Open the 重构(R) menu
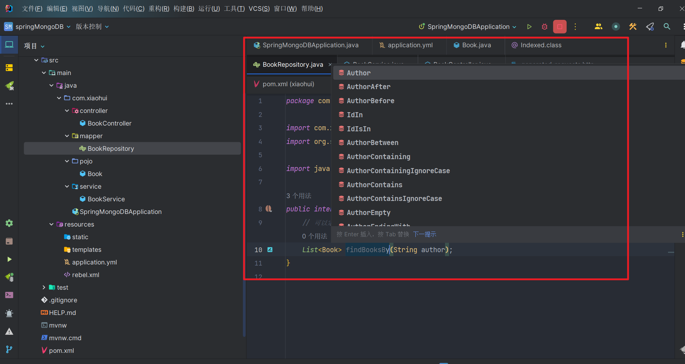Image resolution: width=685 pixels, height=364 pixels. [159, 9]
